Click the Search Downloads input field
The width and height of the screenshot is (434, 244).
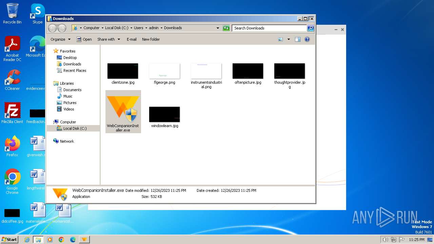click(x=270, y=28)
